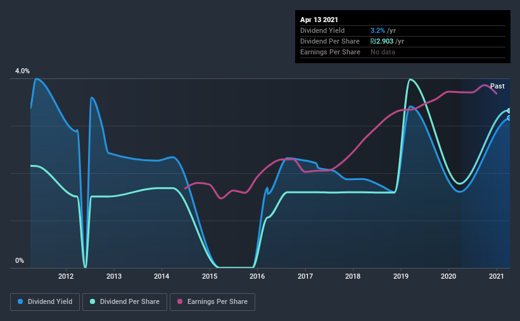
Task: Select the 2017 axis label
Action: [305, 276]
